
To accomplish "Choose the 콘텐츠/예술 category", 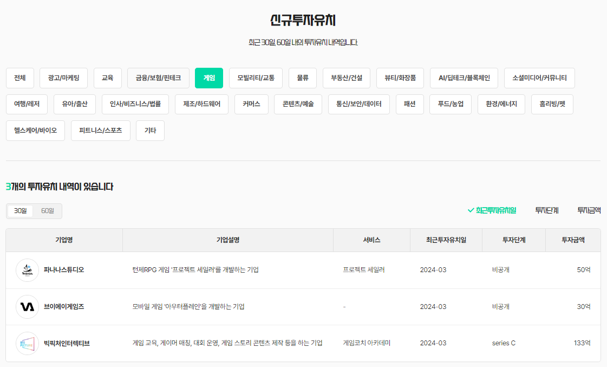I will point(298,104).
